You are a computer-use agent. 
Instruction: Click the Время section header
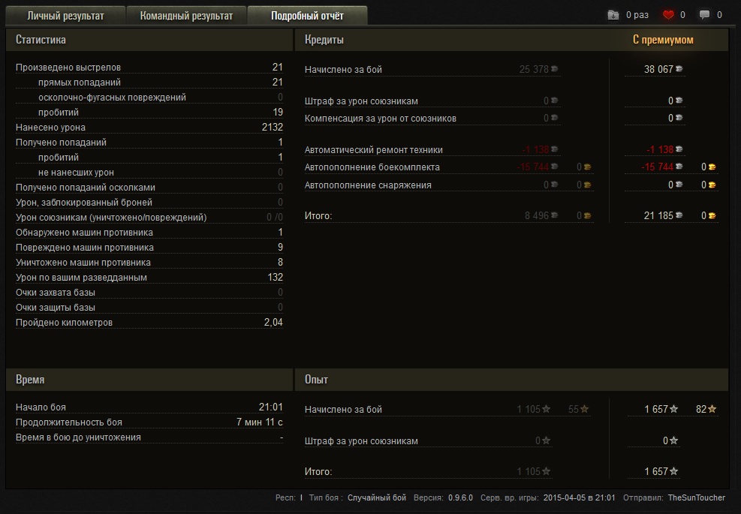30,380
